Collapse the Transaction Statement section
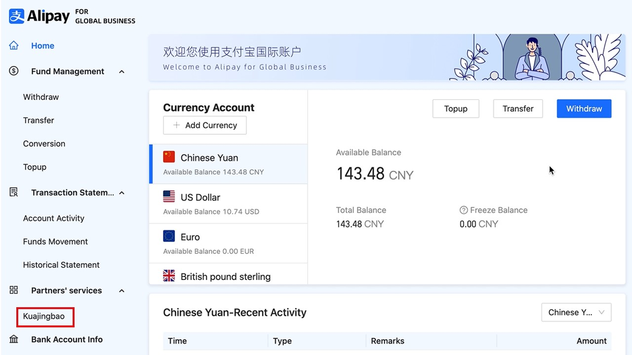Image resolution: width=632 pixels, height=355 pixels. click(x=121, y=193)
